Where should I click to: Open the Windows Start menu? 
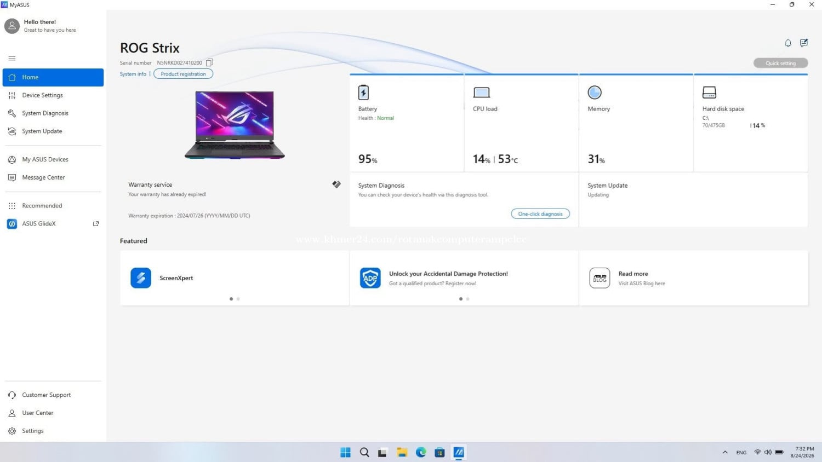tap(345, 452)
